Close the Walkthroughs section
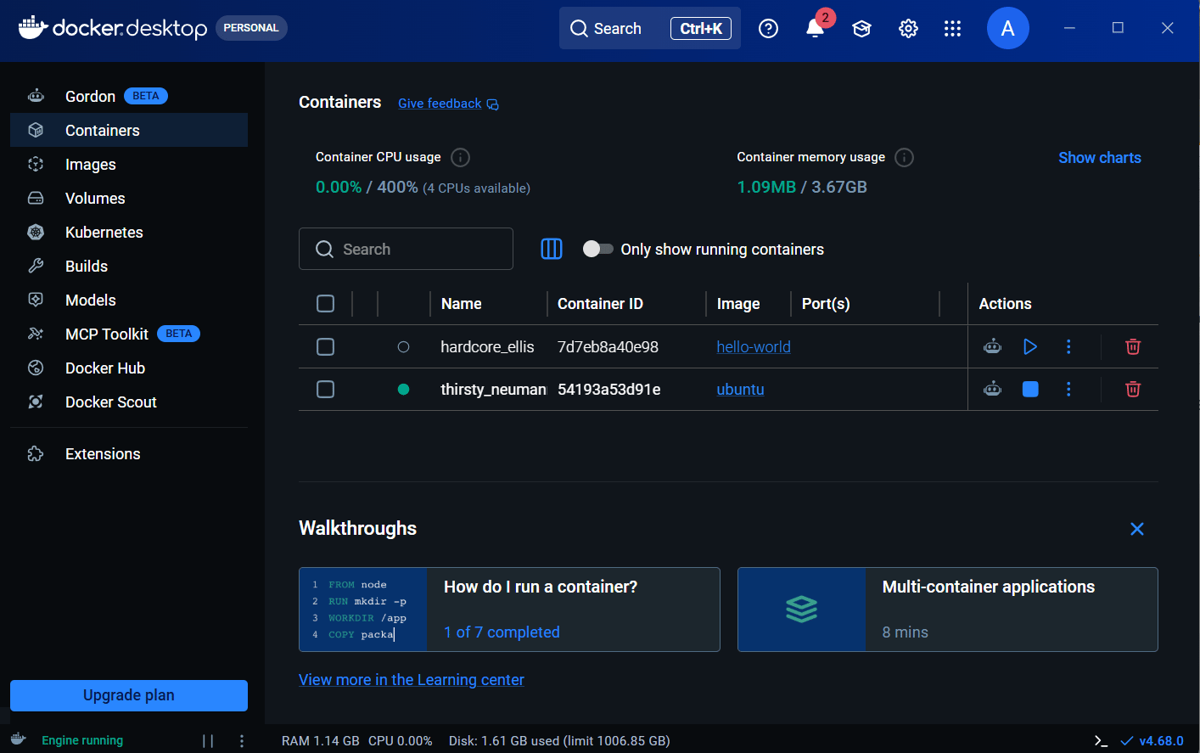 pos(1137,529)
